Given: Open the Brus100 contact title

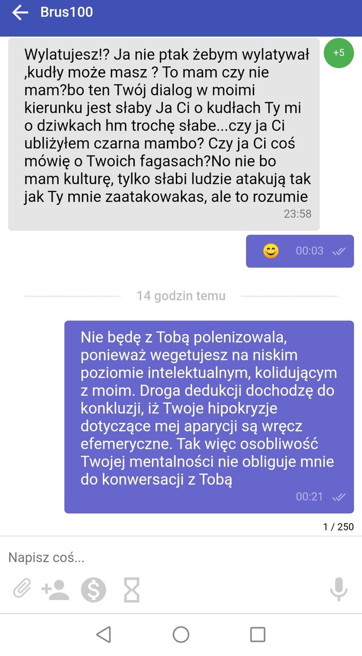Looking at the screenshot, I should pos(67,12).
